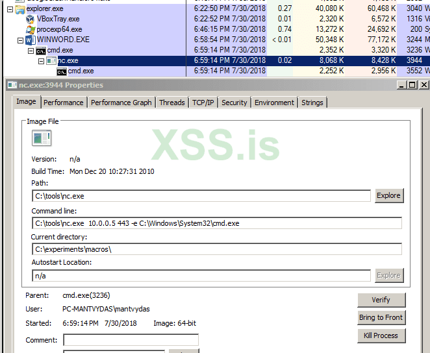Select the explorer.exe process row
Image resolution: width=430 pixels, height=353 pixels.
[217, 9]
